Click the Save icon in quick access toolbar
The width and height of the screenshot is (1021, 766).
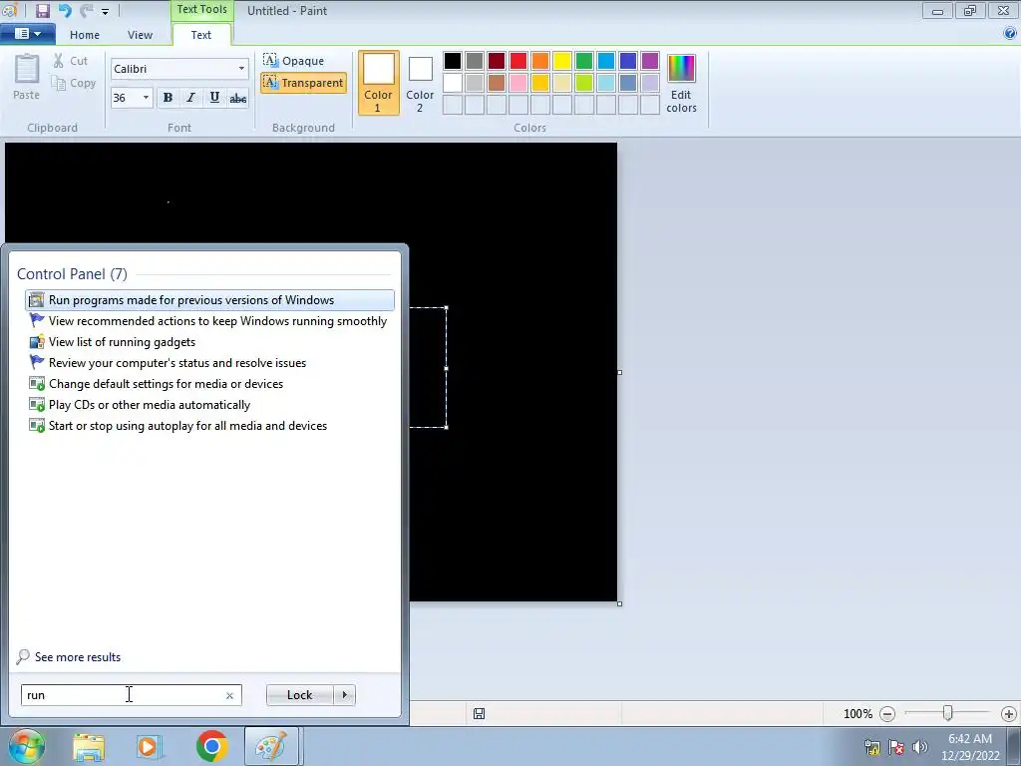pos(43,10)
